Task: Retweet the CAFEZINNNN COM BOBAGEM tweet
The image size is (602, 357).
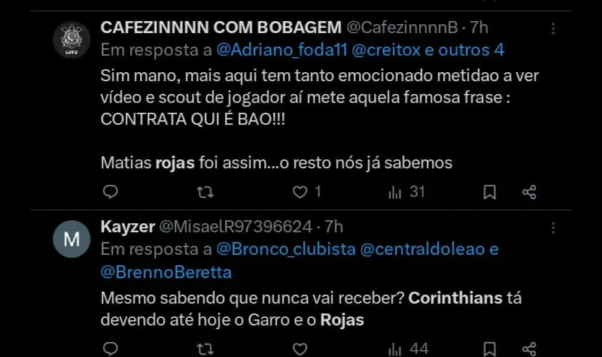Action: (204, 192)
